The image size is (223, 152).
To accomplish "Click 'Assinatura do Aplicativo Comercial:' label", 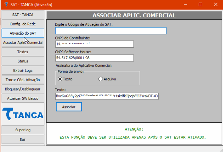I will tap(84, 66).
